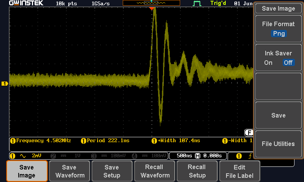Click the Frequency 4.502MHz measurement
The width and height of the screenshot is (304, 182).
tap(43, 141)
